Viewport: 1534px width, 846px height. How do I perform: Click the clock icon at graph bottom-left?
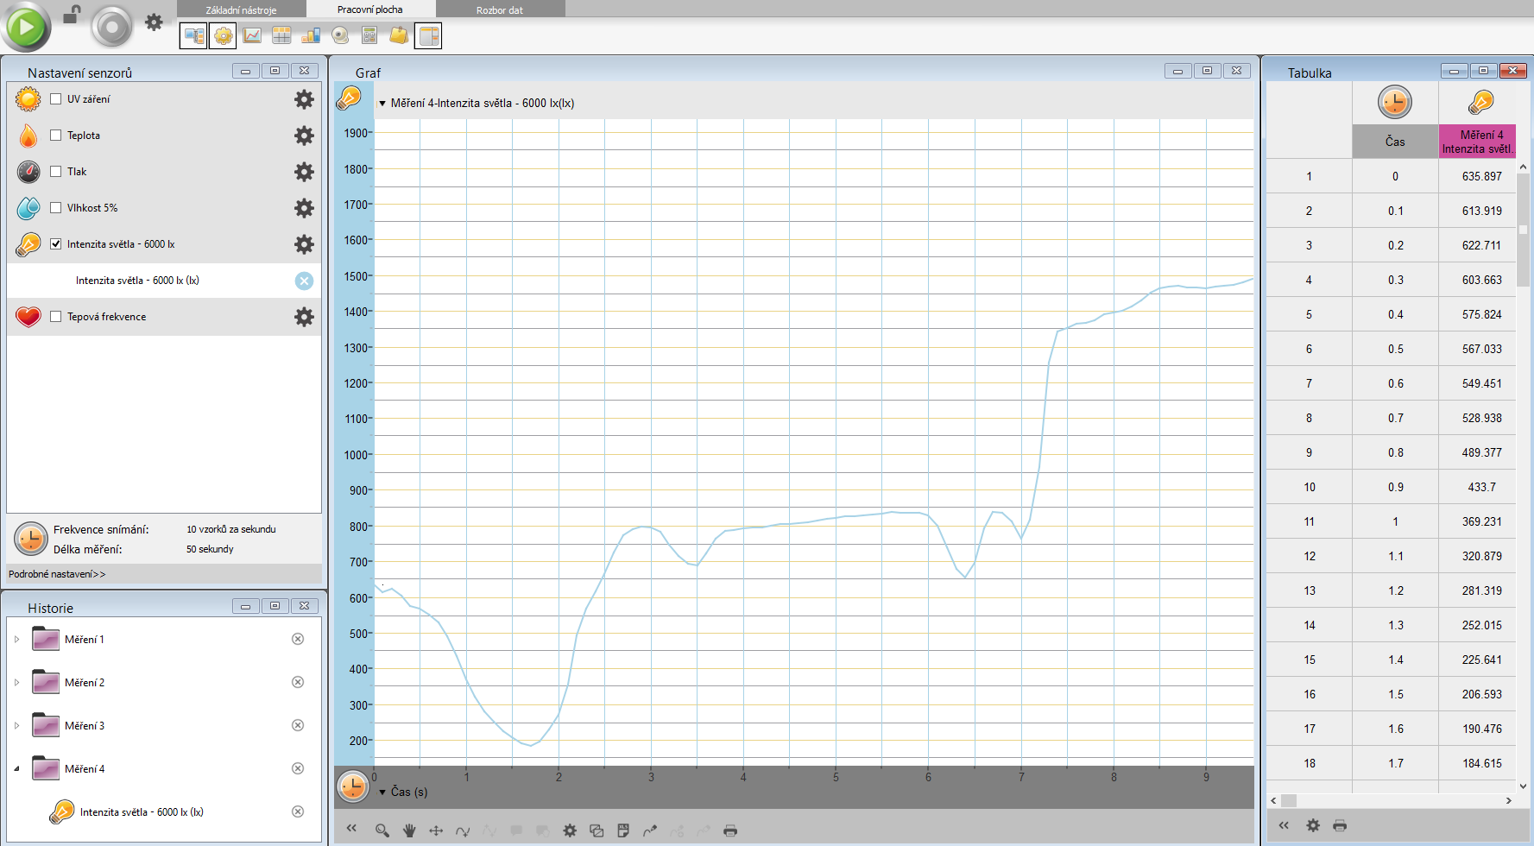[x=353, y=786]
